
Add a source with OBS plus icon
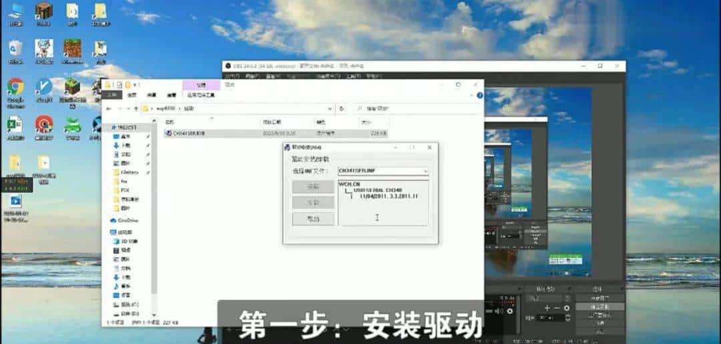pyautogui.click(x=547, y=308)
